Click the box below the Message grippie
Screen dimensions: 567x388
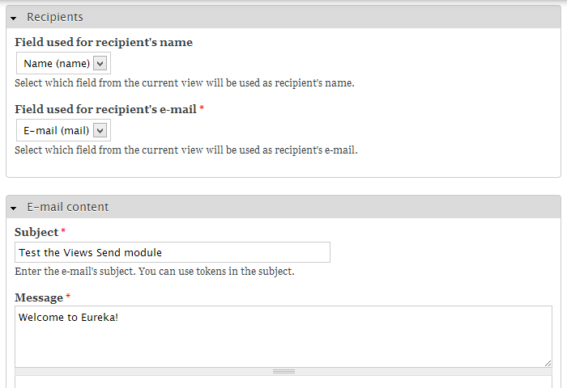(x=283, y=382)
